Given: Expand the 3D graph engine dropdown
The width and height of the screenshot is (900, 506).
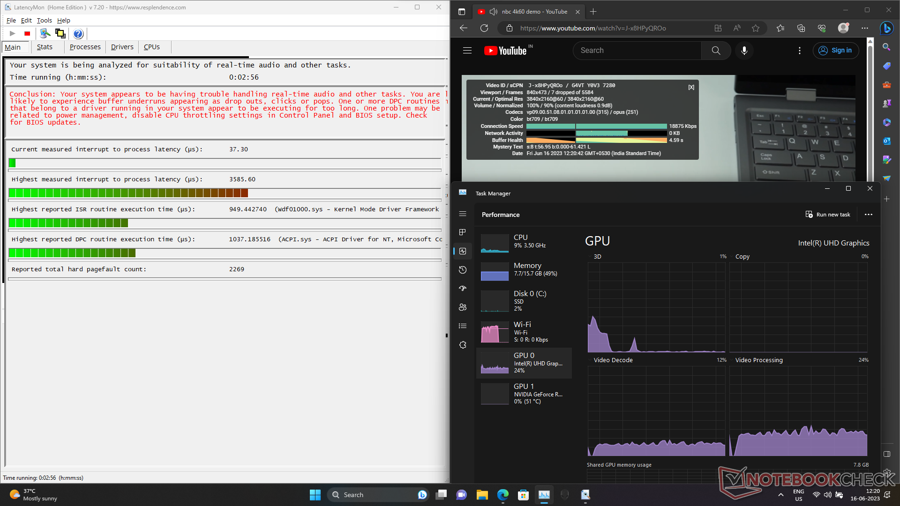Looking at the screenshot, I should tap(591, 257).
